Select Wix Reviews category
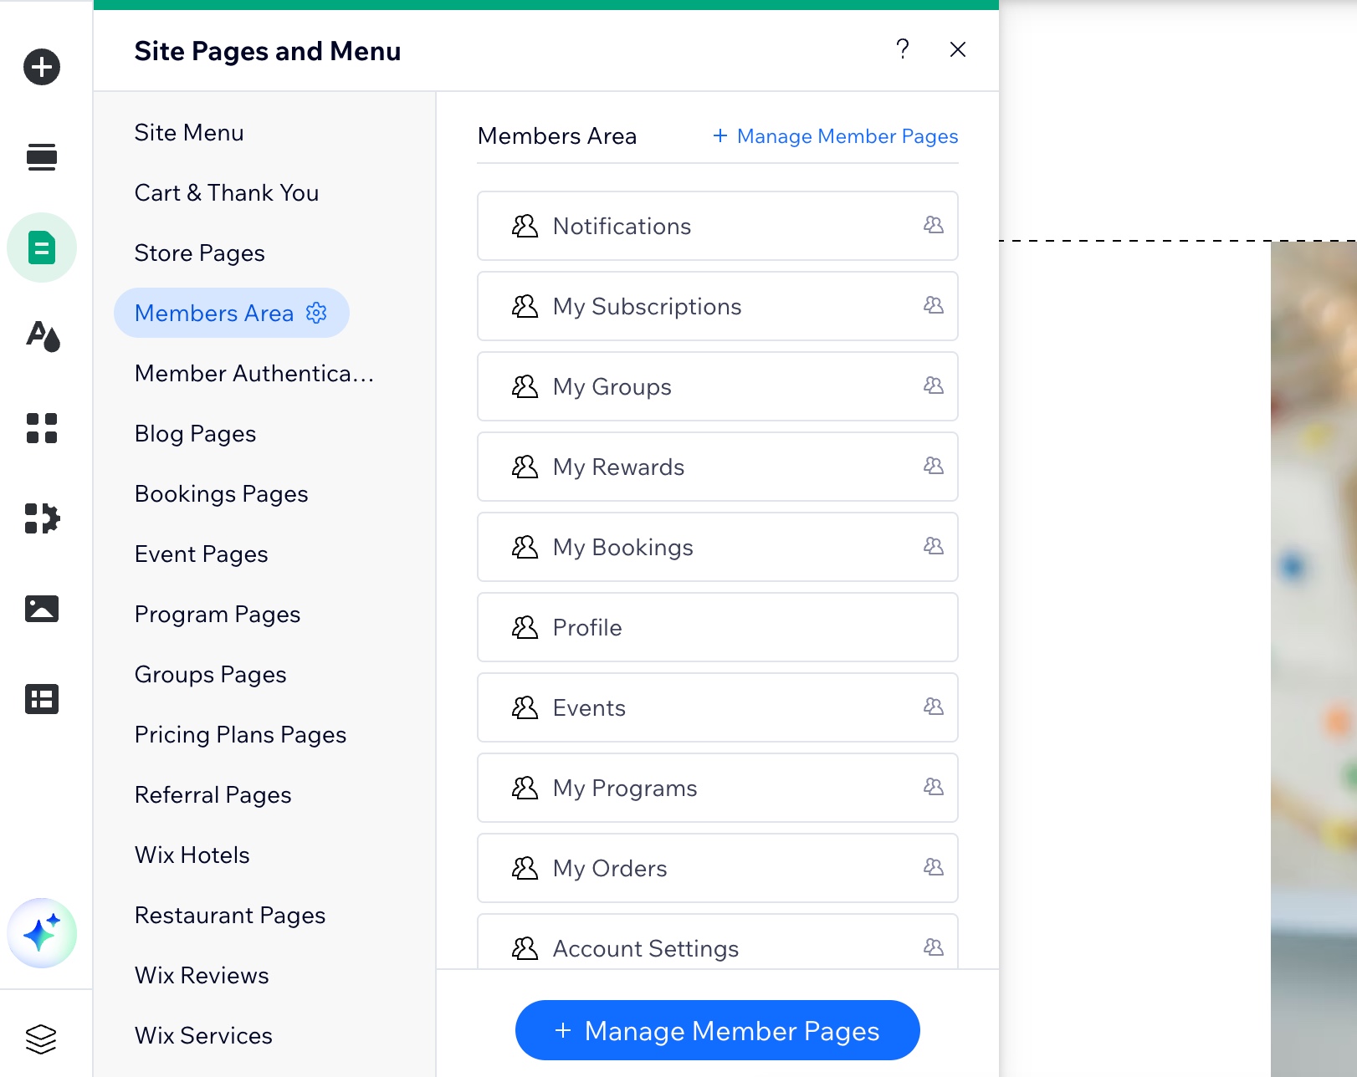Image resolution: width=1357 pixels, height=1077 pixels. click(x=202, y=975)
